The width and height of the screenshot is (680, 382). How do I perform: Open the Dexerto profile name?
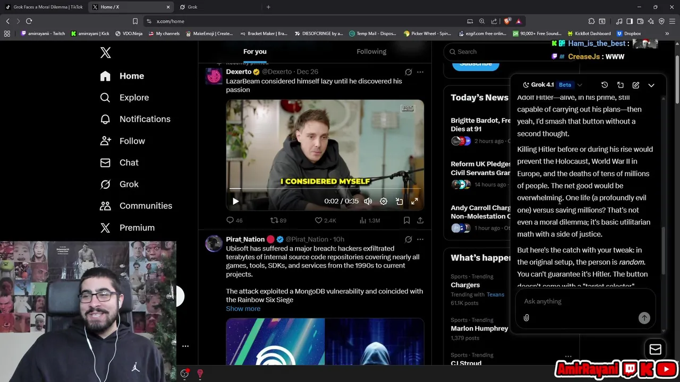click(x=239, y=72)
